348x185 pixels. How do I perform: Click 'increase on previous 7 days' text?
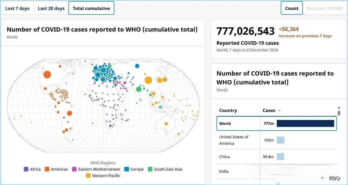click(305, 36)
